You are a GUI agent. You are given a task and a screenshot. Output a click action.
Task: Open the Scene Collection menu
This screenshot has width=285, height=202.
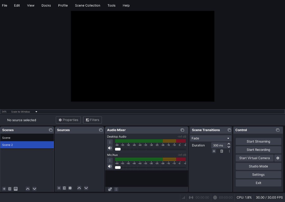coord(88,6)
